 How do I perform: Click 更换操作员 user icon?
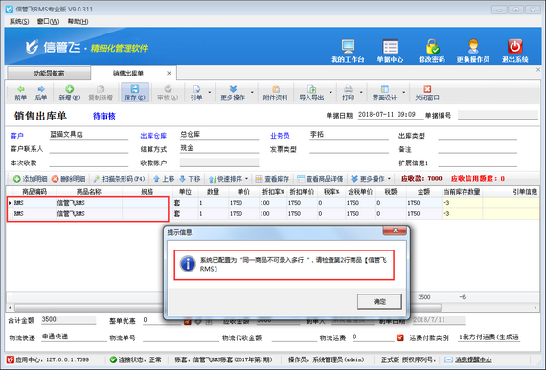473,46
